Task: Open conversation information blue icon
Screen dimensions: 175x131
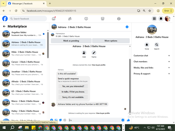Action: tap(127, 27)
